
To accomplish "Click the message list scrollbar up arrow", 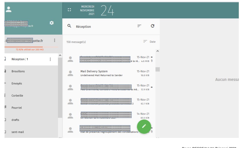I will 157,51.
